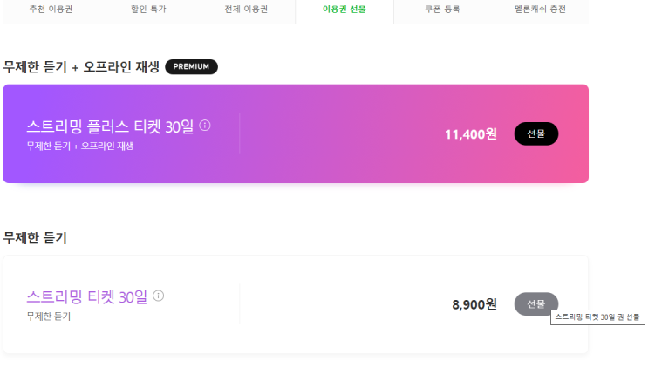Screen dimensions: 648x368
Task: Click the 스트리밍 플러스 티켓 30일 title
Action: click(110, 127)
